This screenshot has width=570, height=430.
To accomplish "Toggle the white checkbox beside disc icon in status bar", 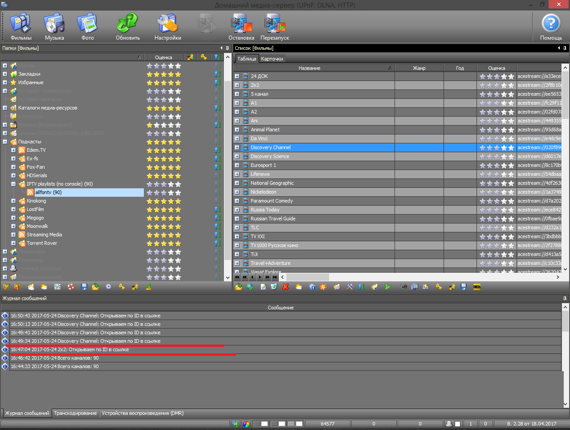I will (x=457, y=424).
